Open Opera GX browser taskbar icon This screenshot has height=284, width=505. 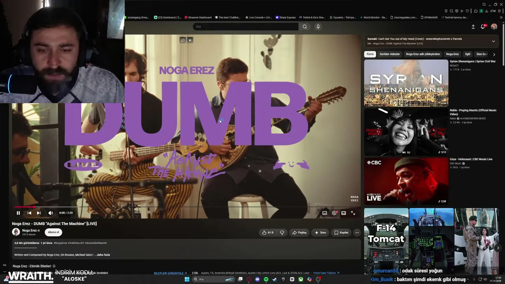click(x=249, y=279)
